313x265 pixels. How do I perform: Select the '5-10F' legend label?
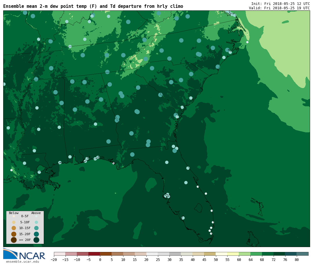(25, 222)
